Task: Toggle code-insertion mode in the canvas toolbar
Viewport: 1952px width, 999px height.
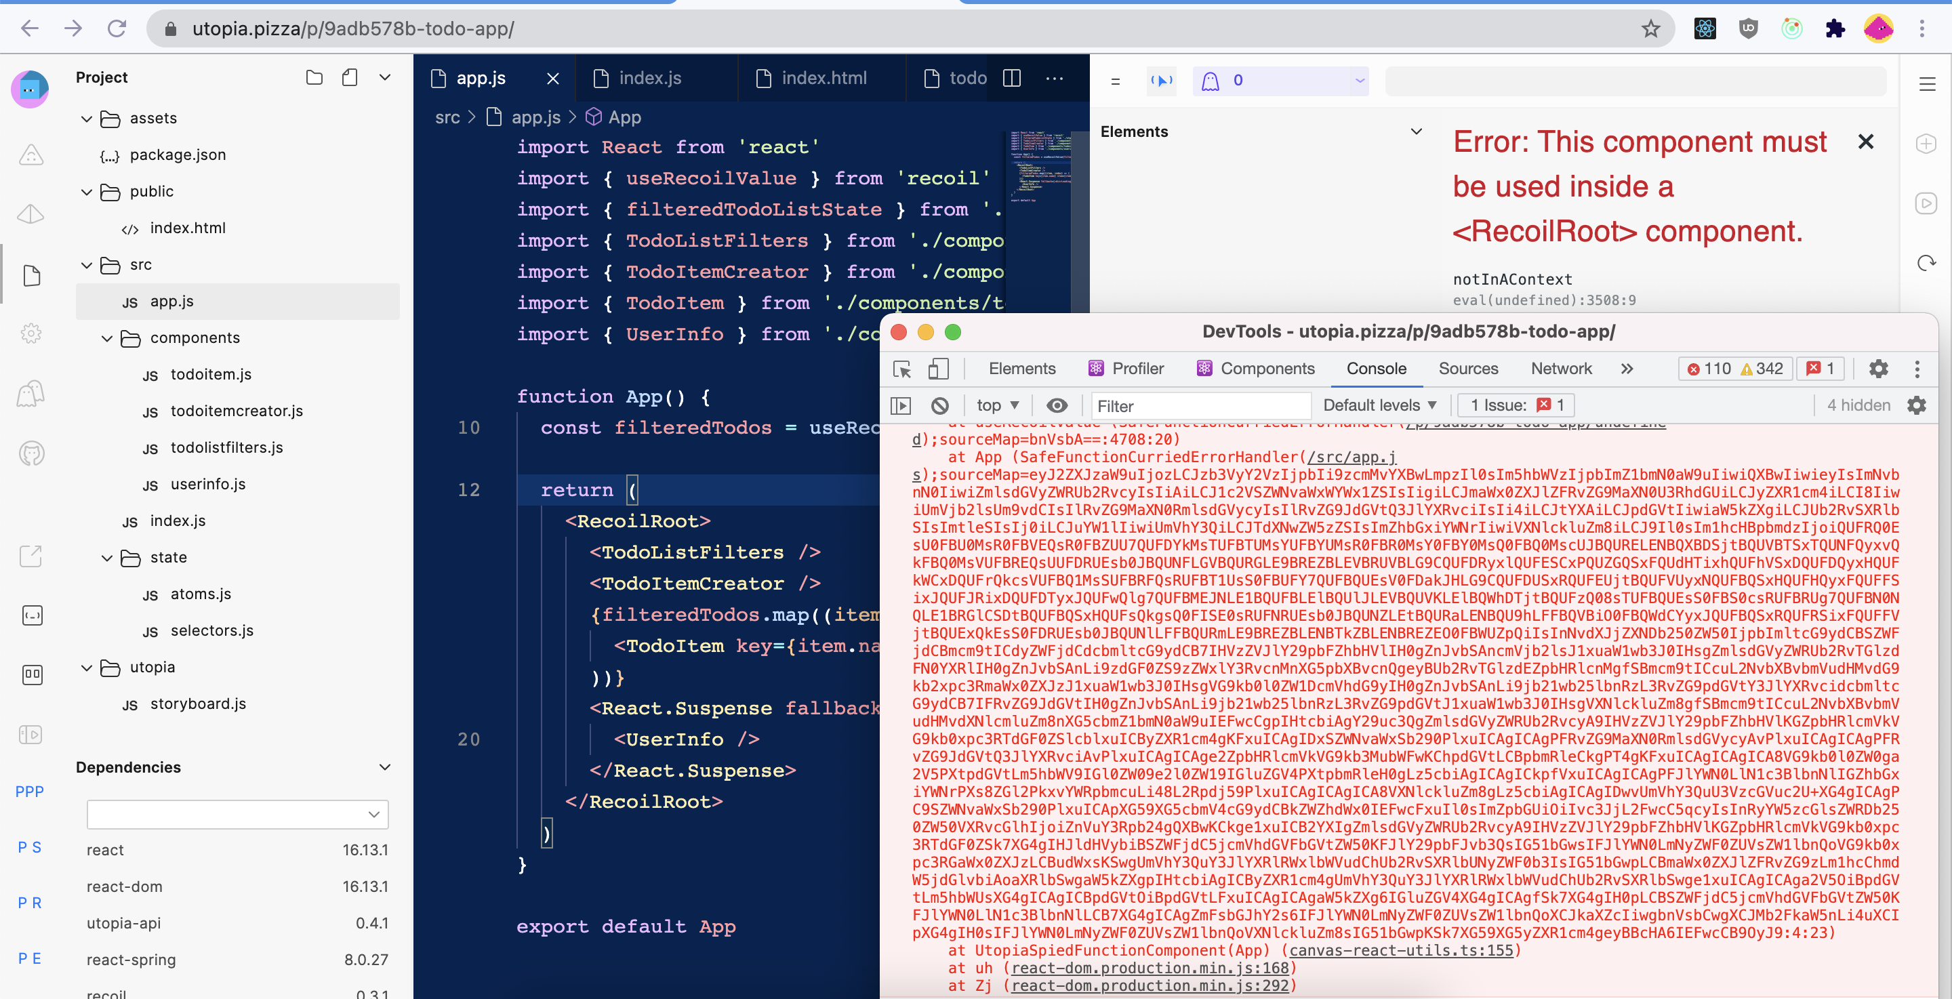Action: click(x=1162, y=81)
